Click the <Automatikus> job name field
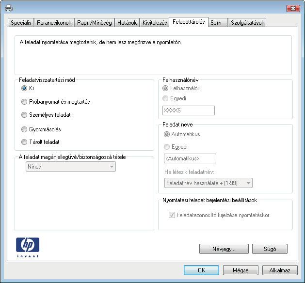This screenshot has width=305, height=283. [190, 158]
